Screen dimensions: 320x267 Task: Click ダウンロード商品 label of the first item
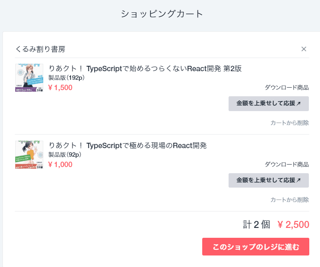[x=287, y=87]
